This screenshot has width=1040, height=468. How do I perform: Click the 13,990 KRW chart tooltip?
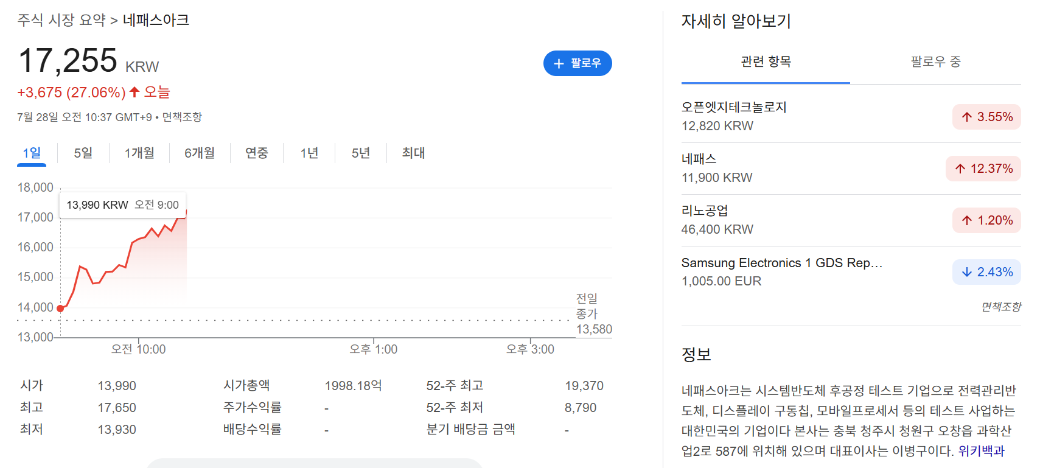(122, 205)
